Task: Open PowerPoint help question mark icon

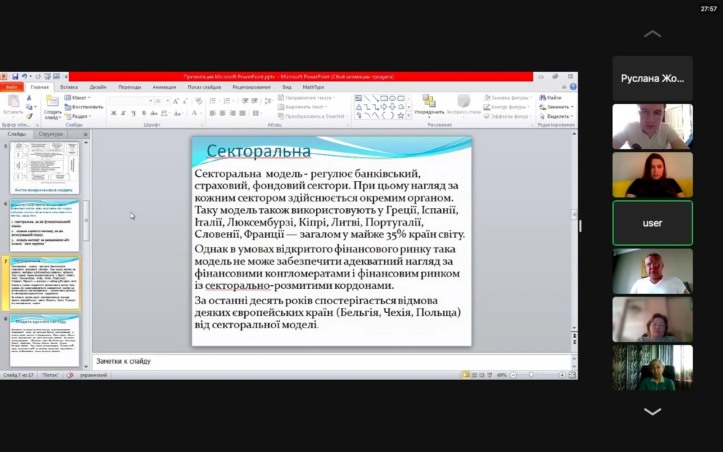Action: (x=573, y=87)
